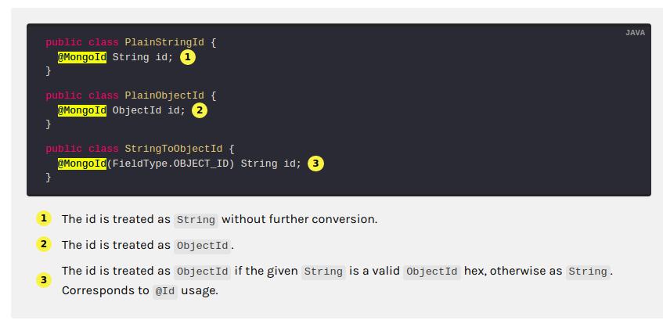Click the PlainObjectId class name
Image resolution: width=663 pixels, height=331 pixels.
pos(164,95)
